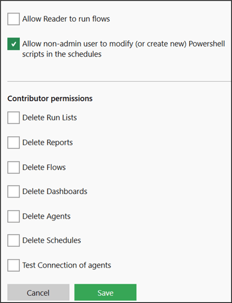Check the Delete Reports box

[x=13, y=143]
